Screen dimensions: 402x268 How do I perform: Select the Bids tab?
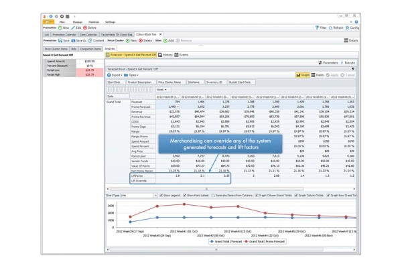[74, 49]
